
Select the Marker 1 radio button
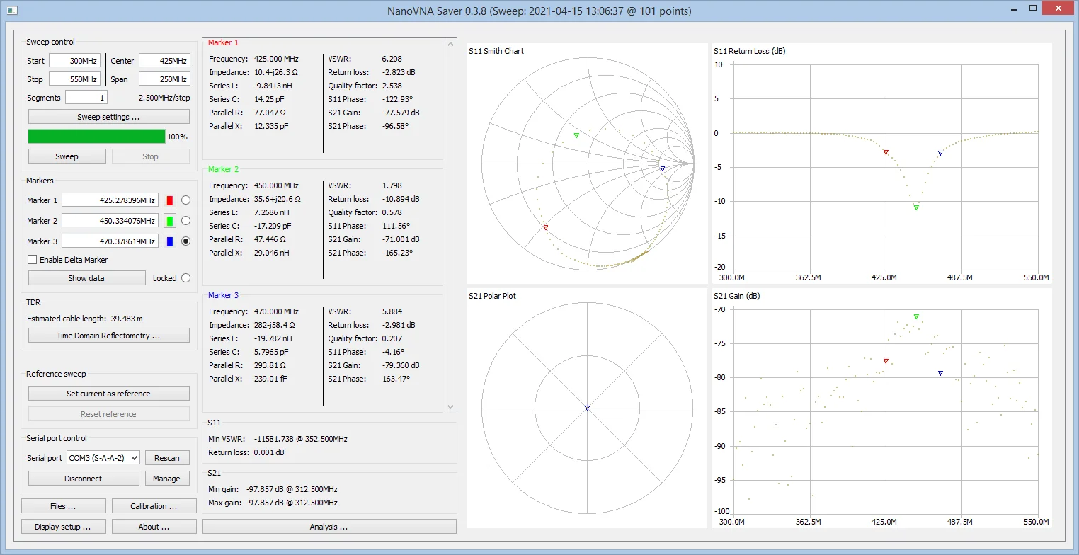pyautogui.click(x=186, y=200)
